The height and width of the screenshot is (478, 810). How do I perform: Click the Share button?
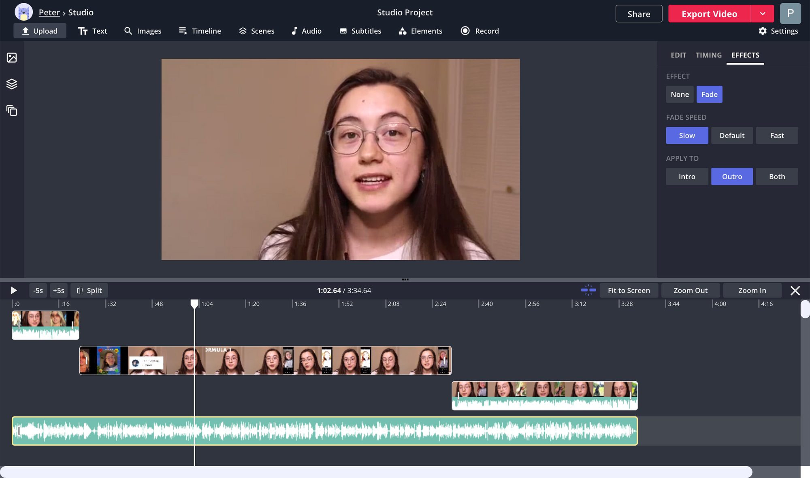point(639,14)
